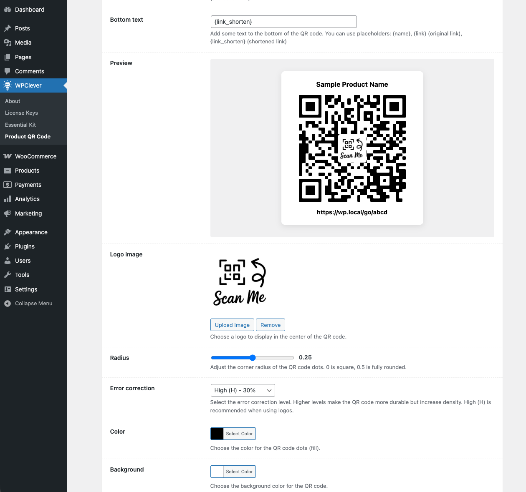Viewport: 526px width, 492px height.
Task: Click the WooCommerce logo icon
Action: coord(8,156)
